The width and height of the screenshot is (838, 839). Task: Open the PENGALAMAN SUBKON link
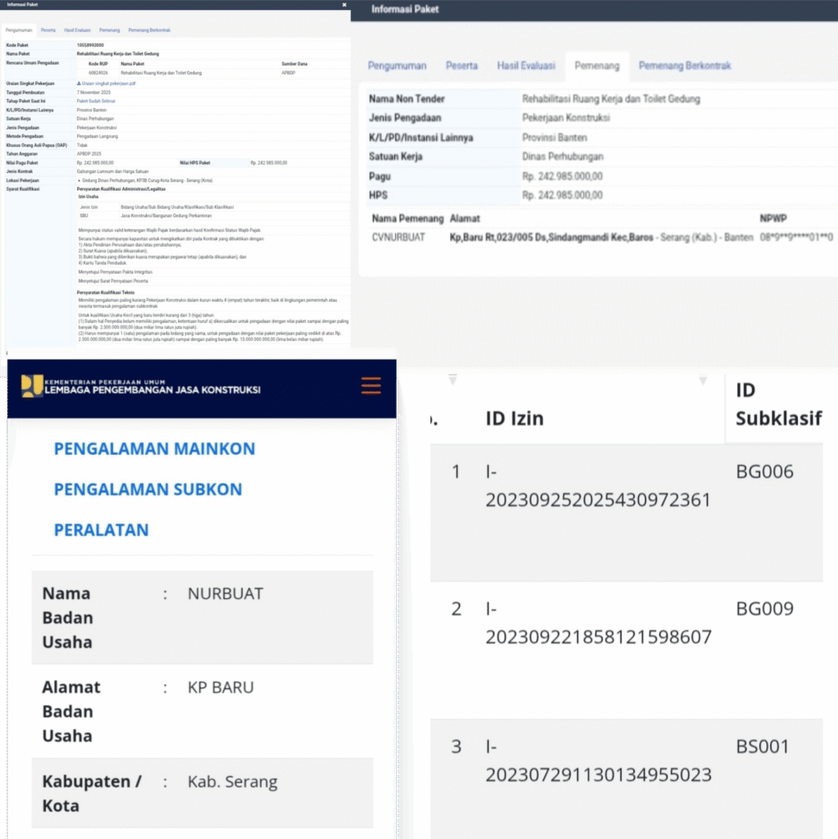click(148, 489)
